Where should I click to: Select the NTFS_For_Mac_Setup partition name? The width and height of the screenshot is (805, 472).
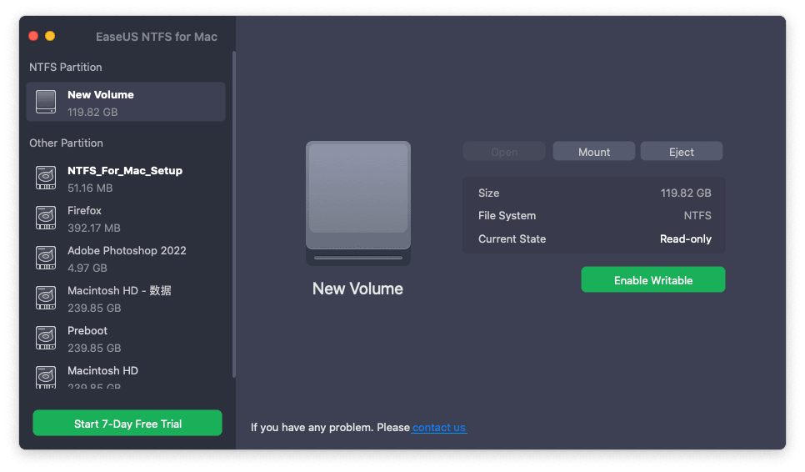(x=125, y=170)
